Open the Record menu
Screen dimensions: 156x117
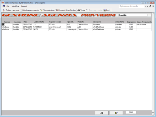(24, 6)
